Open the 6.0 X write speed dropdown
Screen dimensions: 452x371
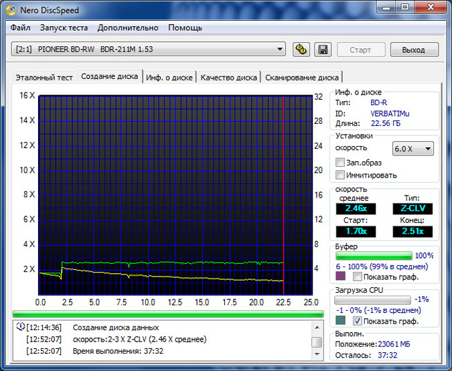pos(412,149)
